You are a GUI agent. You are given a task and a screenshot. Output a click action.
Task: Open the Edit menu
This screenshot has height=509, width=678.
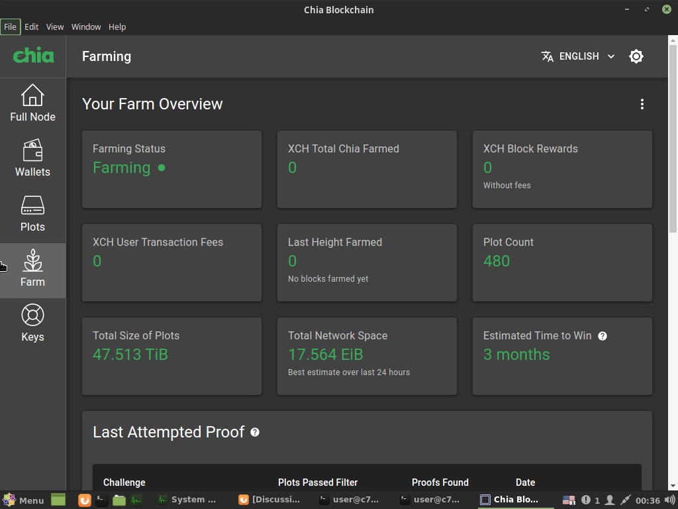[x=31, y=27]
